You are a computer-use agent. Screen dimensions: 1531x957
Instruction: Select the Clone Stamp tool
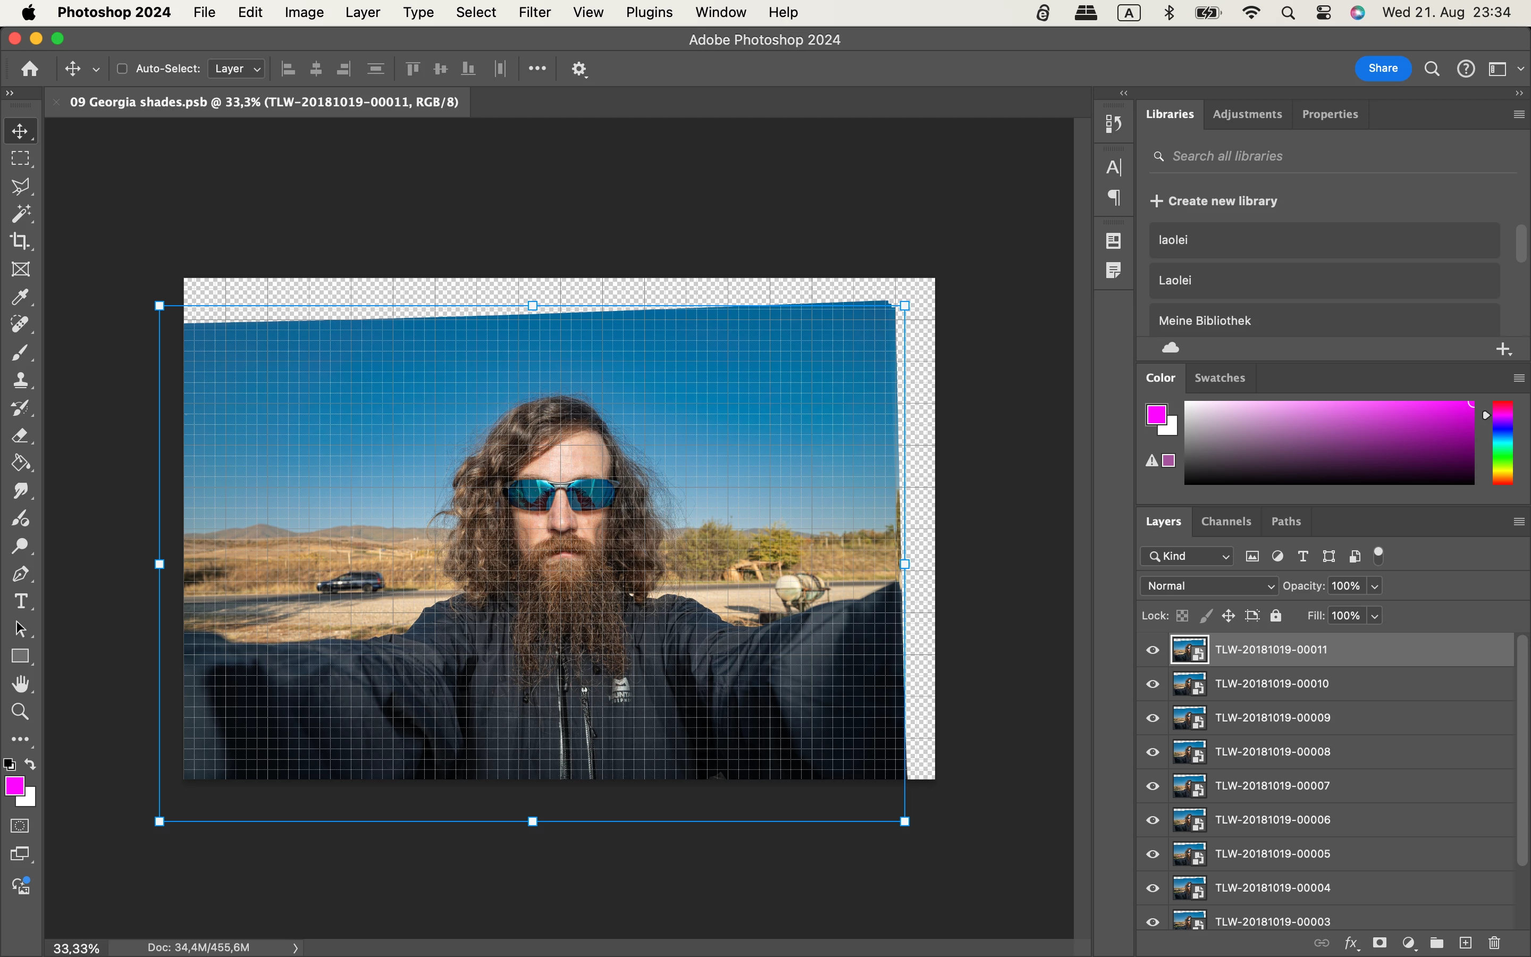pyautogui.click(x=20, y=380)
